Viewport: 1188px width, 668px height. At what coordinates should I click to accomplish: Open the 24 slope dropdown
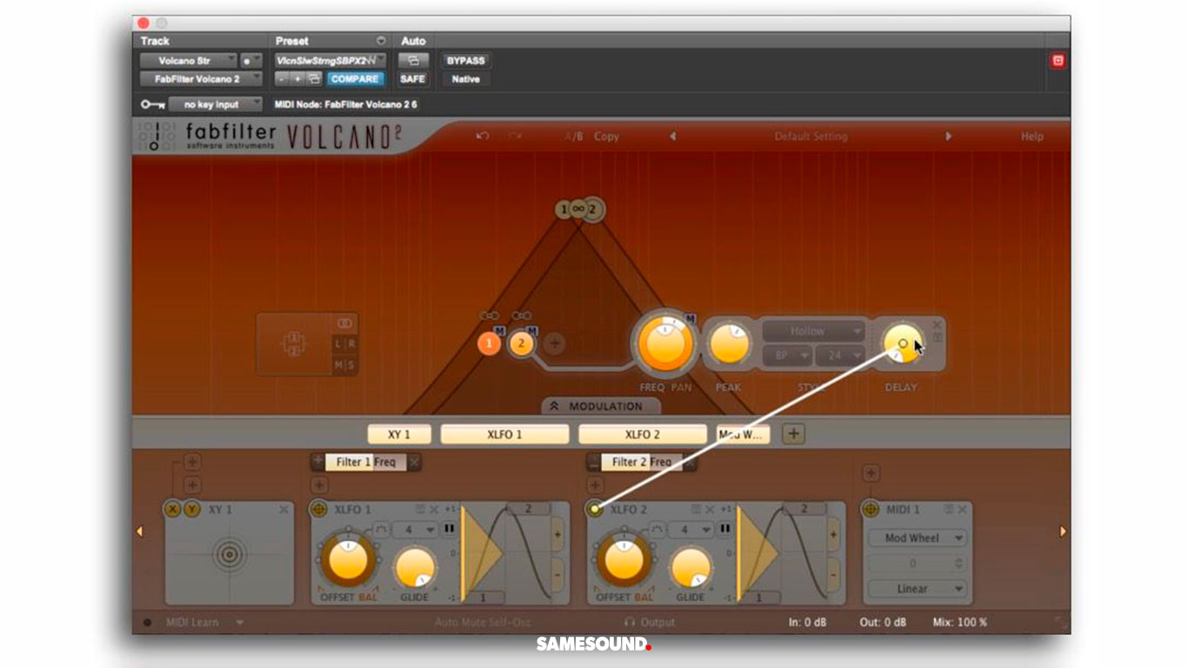[840, 357]
